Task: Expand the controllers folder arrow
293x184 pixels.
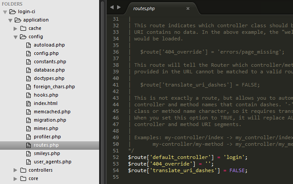Action: (x=15, y=170)
